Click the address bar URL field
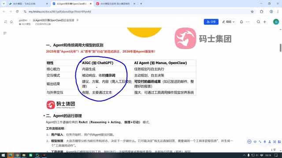The height and width of the screenshot is (158, 282). click(x=138, y=11)
